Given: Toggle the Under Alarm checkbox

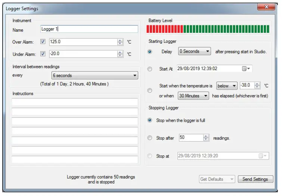Looking at the screenshot, I should (43, 54).
